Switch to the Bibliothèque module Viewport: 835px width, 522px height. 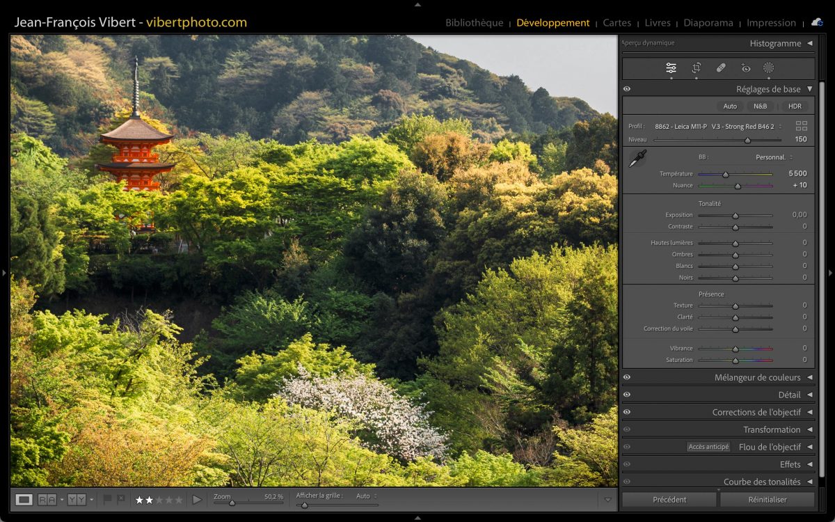[474, 23]
